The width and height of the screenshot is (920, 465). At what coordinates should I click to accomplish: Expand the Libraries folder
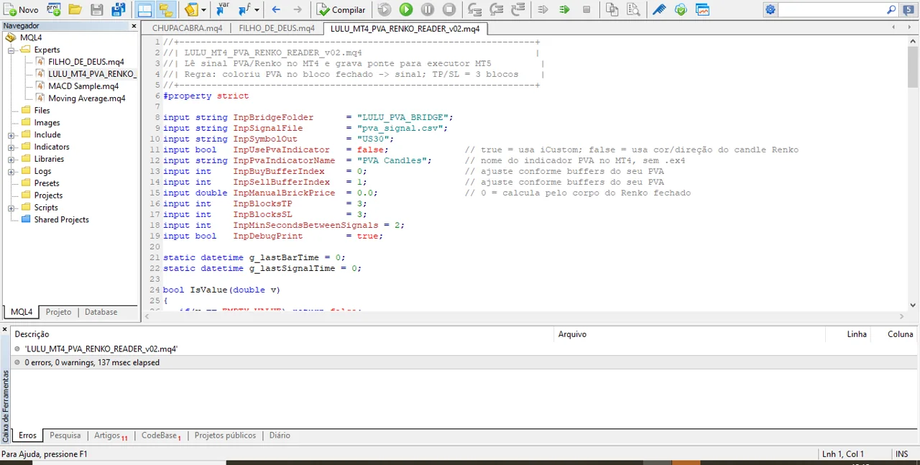11,160
